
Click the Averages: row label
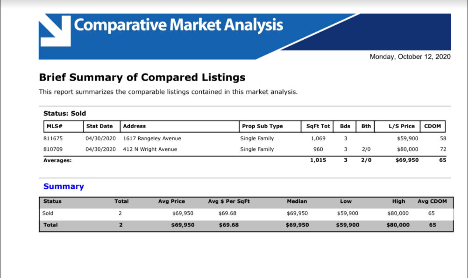57,160
